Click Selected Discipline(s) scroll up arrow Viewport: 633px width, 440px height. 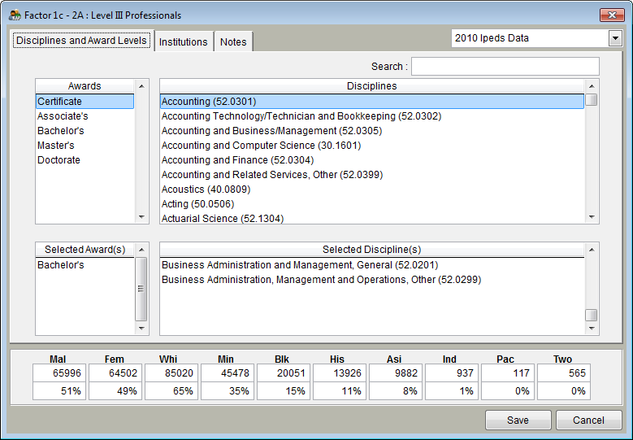(592, 250)
